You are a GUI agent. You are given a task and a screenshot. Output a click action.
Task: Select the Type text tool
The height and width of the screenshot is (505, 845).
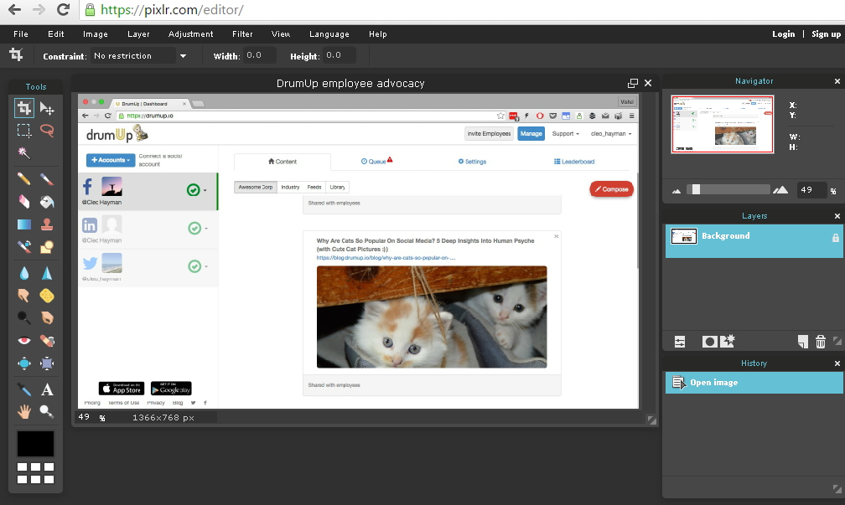[47, 389]
